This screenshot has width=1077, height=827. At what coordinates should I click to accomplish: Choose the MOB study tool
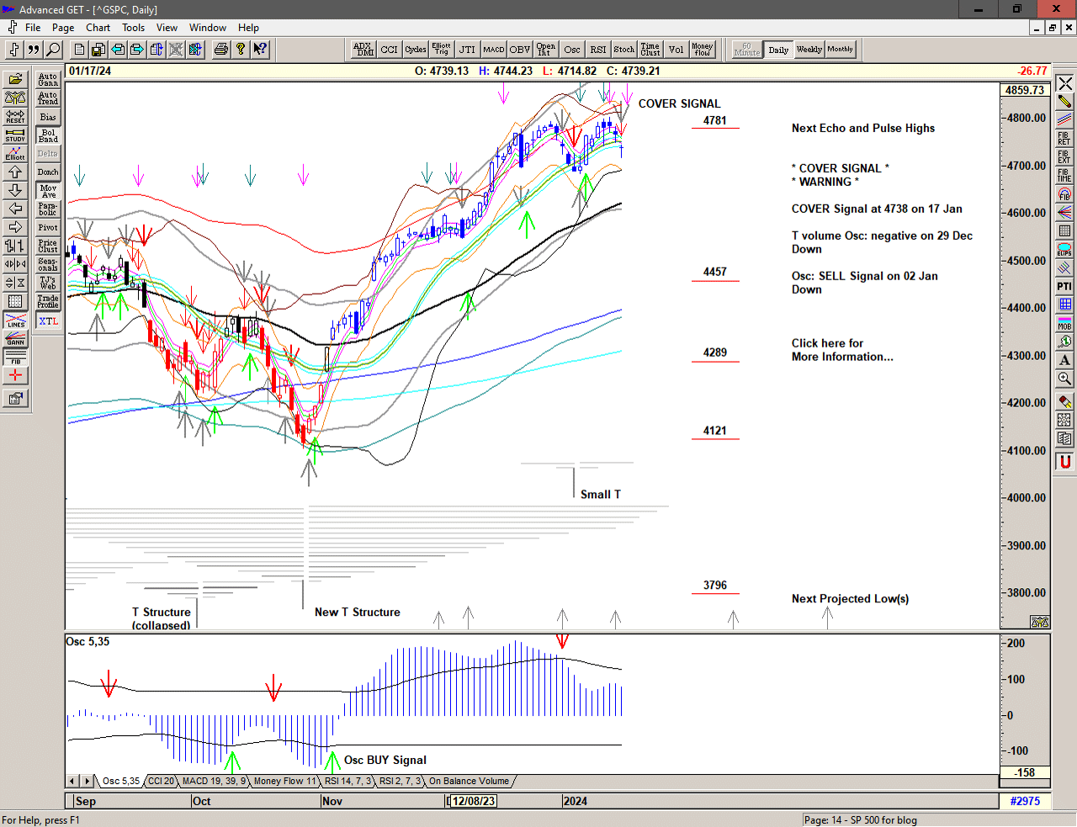(1064, 323)
